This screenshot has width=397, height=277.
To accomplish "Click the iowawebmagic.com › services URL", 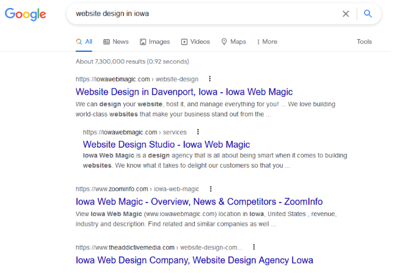I will coord(135,132).
